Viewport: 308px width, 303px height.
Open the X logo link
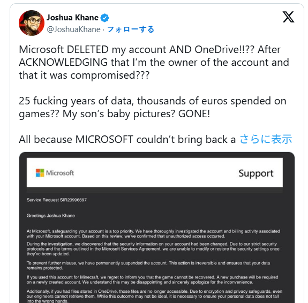(288, 17)
